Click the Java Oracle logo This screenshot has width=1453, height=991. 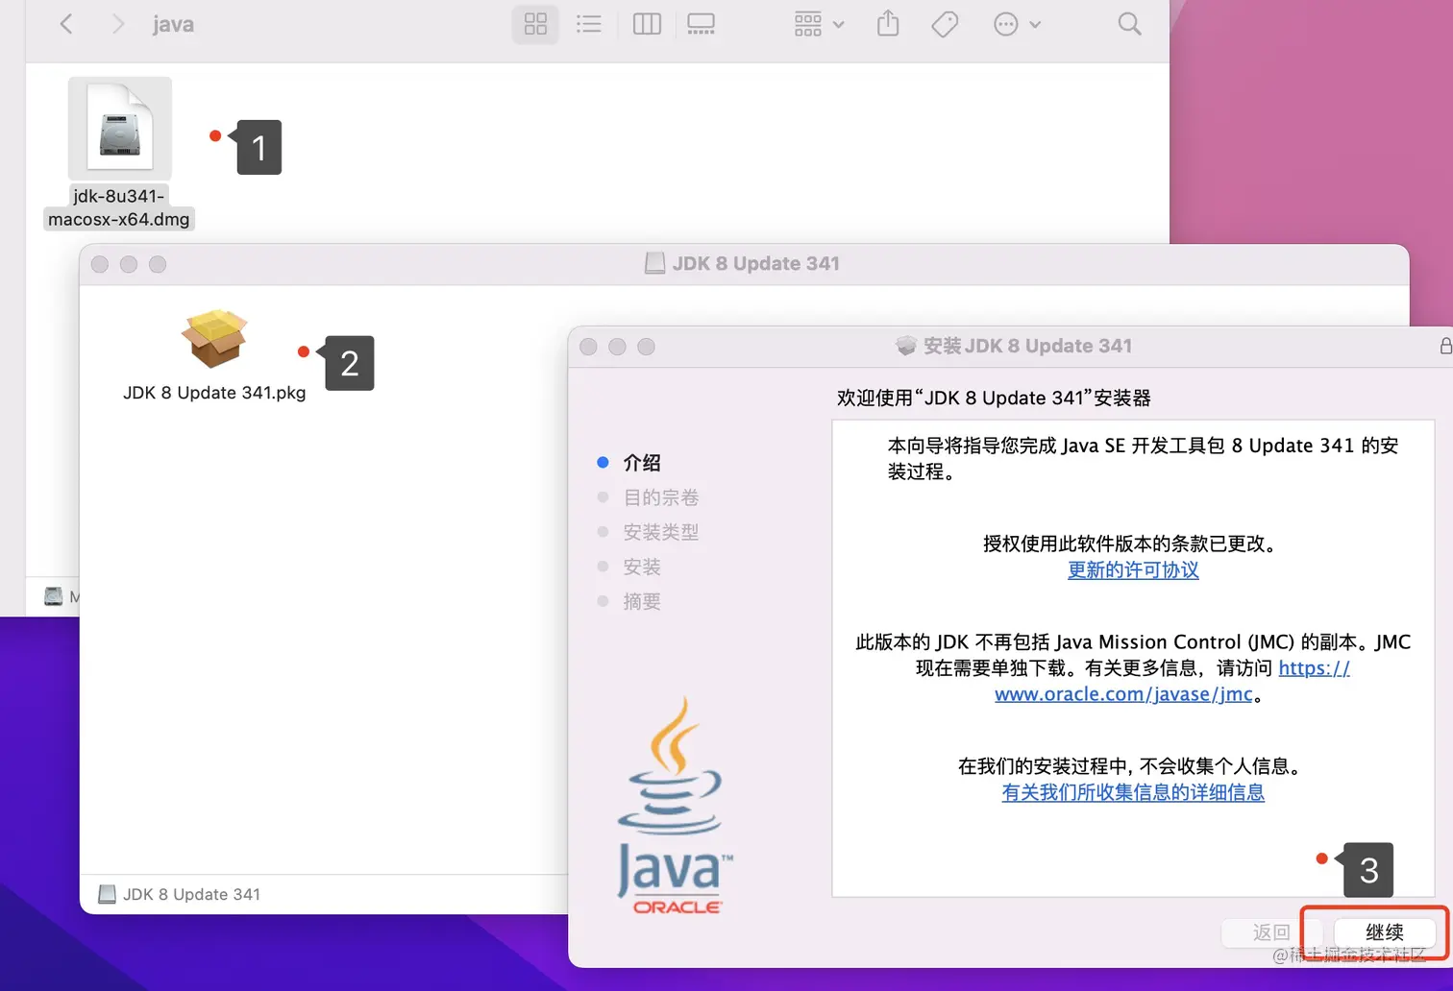coord(673,805)
